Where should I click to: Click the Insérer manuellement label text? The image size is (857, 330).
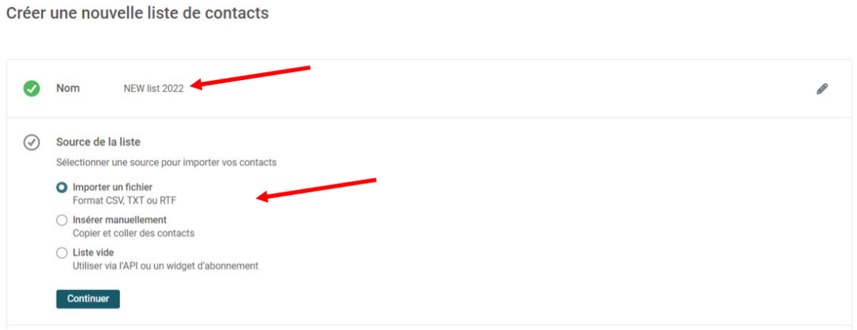coord(120,220)
